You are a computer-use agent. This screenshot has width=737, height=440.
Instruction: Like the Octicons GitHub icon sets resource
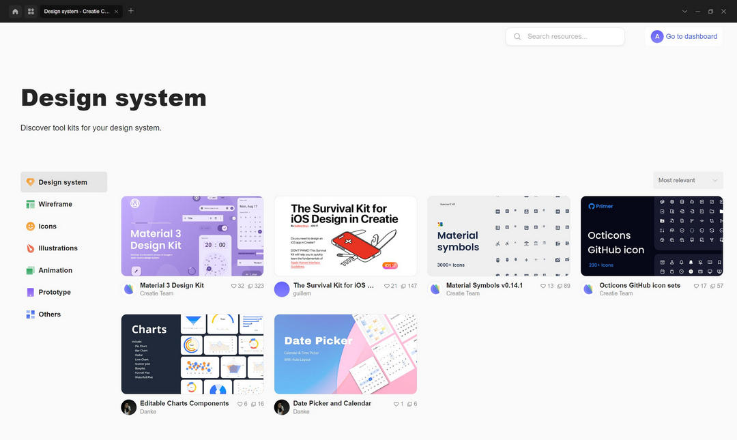(x=695, y=286)
